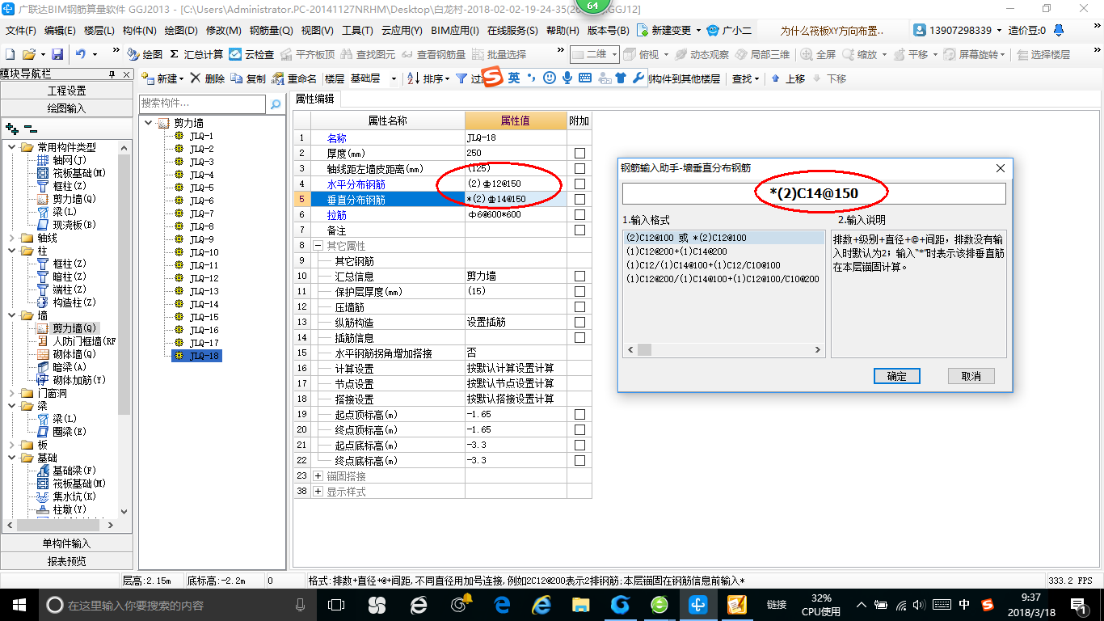Viewport: 1104px width, 621px height.
Task: Open the BIM应用(I) menu
Action: pyautogui.click(x=455, y=30)
